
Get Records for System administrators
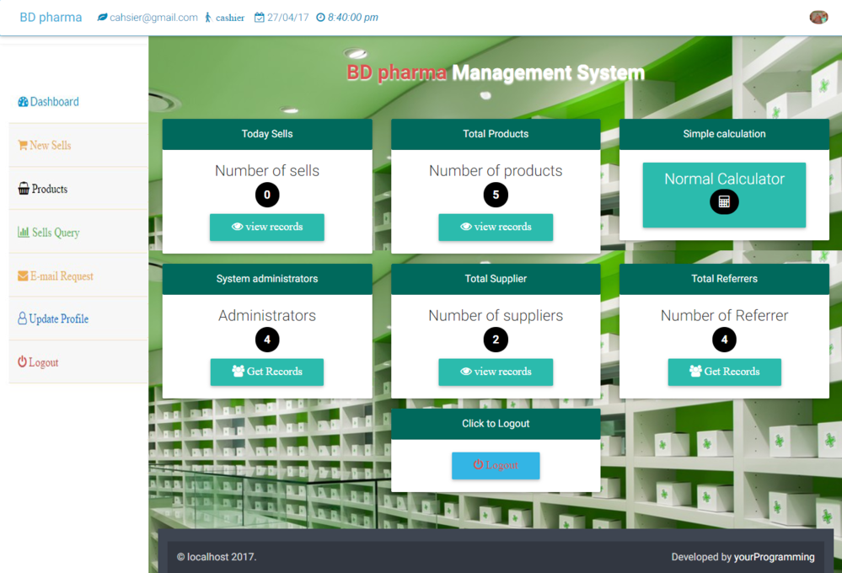266,372
